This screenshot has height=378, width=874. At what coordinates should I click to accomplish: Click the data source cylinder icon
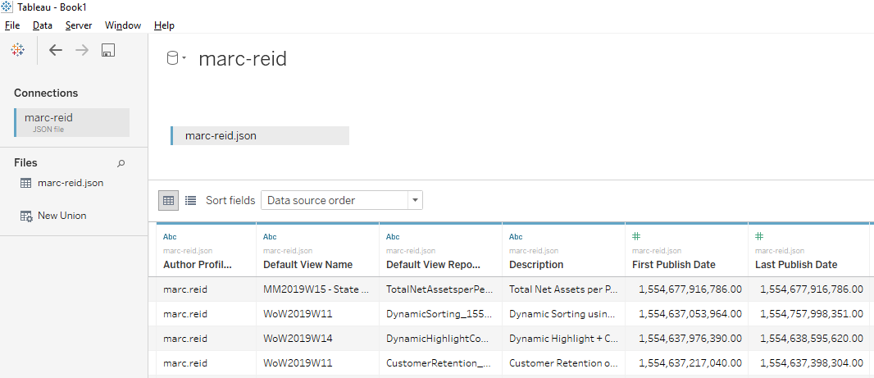(172, 58)
